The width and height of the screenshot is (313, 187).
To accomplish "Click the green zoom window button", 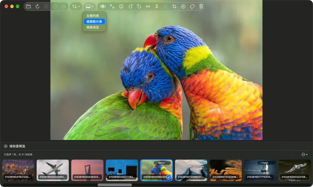I will tap(18, 7).
